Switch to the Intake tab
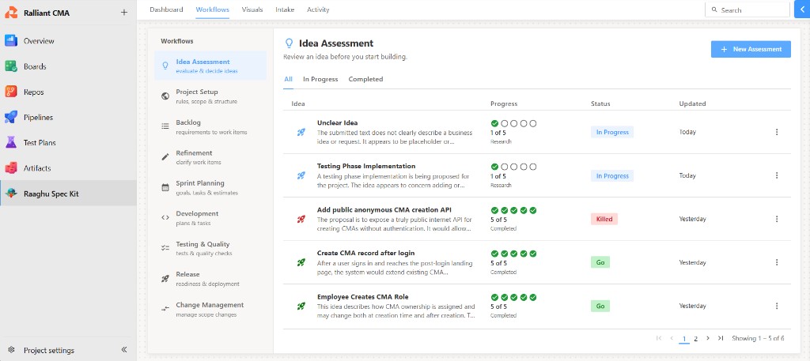This screenshot has height=361, width=810. (285, 9)
